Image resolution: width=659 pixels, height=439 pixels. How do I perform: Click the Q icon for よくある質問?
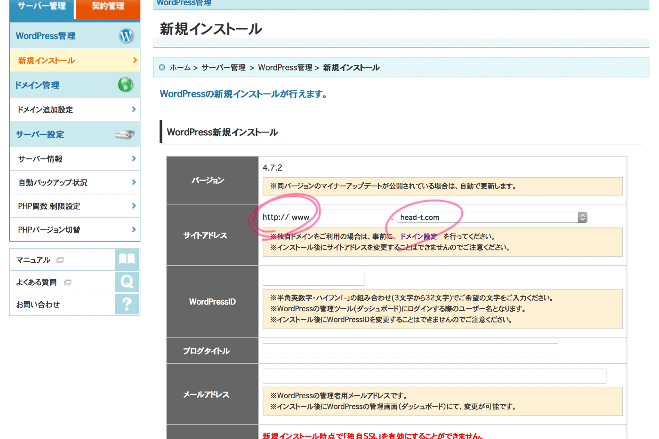[x=127, y=282]
